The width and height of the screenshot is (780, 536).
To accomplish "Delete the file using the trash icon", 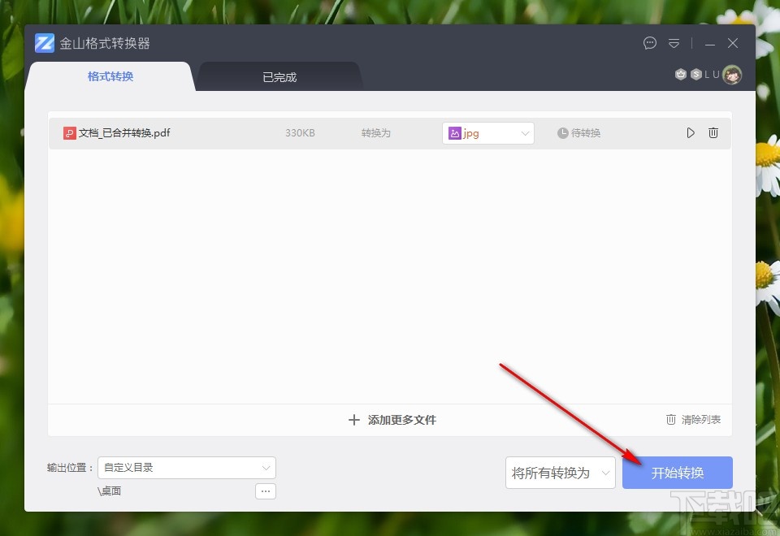I will [x=713, y=132].
